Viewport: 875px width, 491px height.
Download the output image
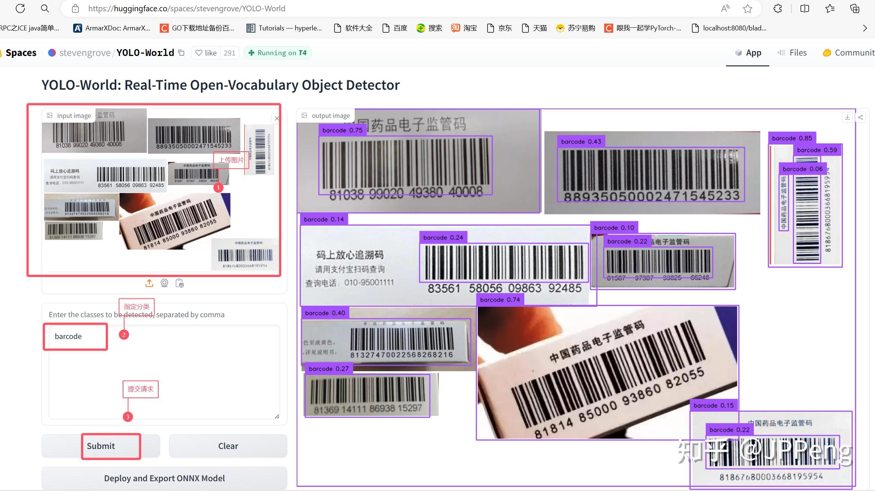point(847,117)
